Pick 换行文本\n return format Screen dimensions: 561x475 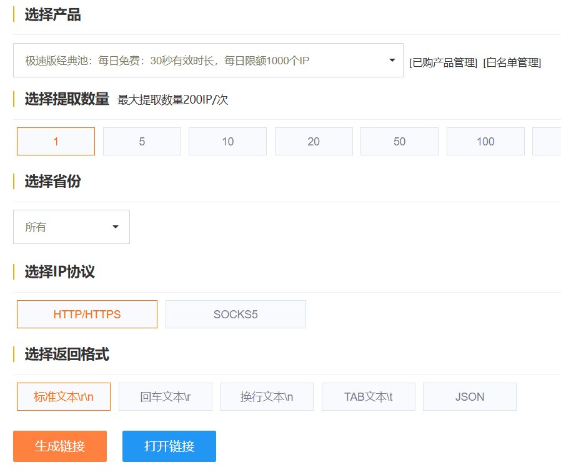pos(267,397)
